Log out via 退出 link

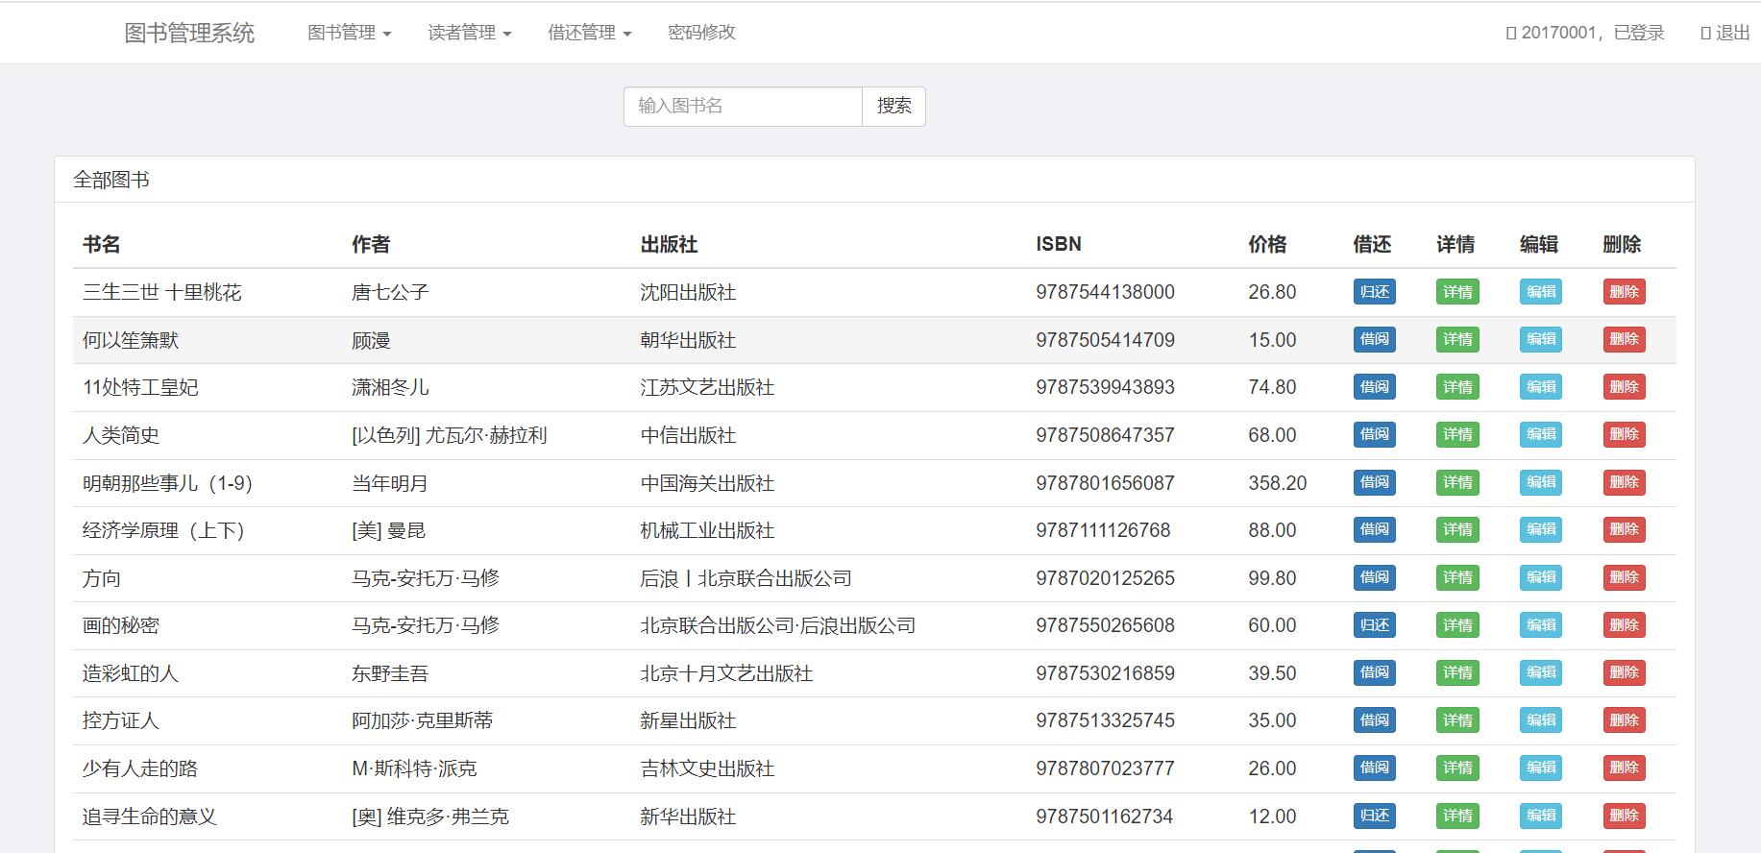(1725, 33)
